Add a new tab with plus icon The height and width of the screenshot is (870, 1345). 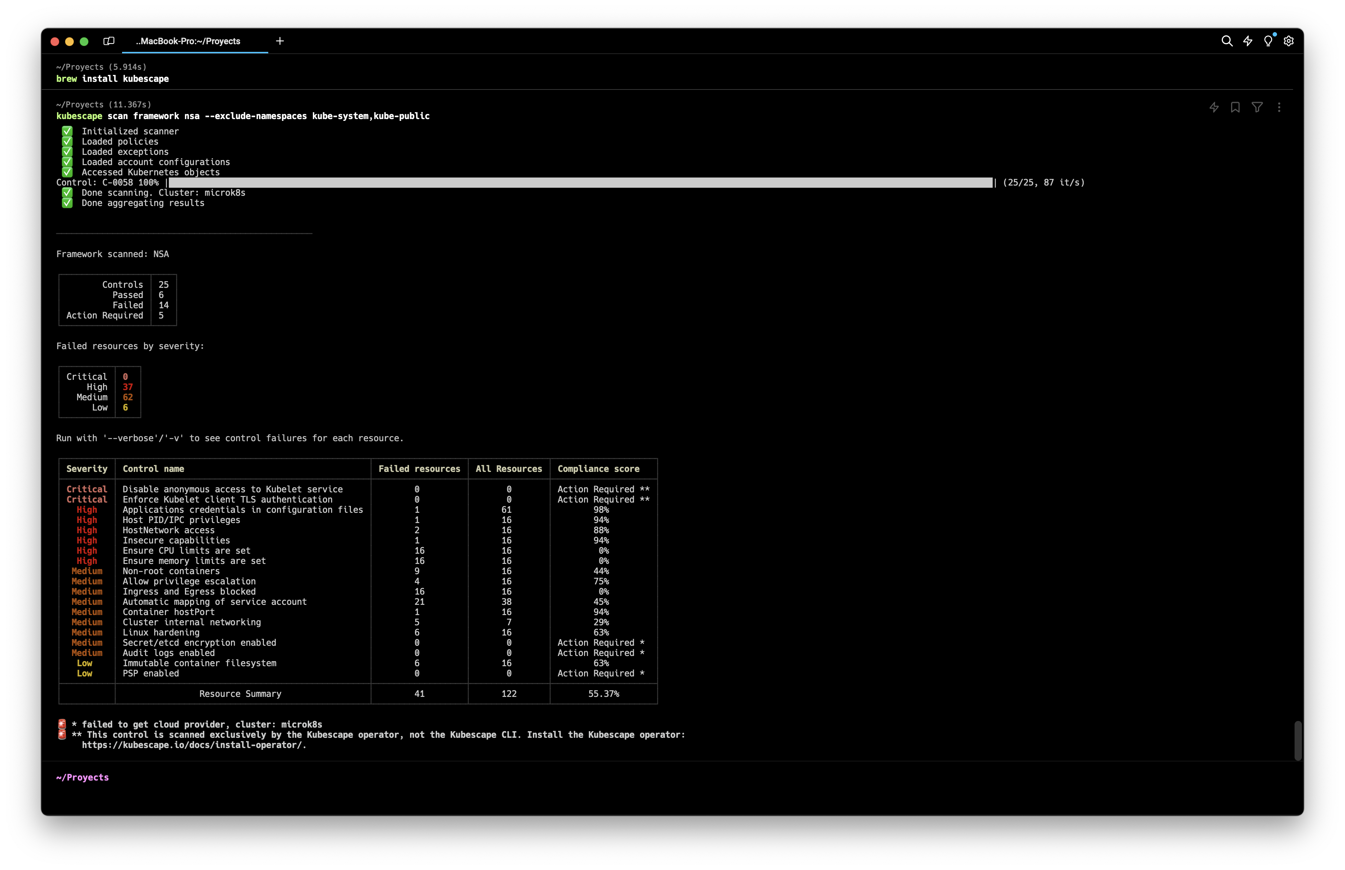(x=280, y=41)
